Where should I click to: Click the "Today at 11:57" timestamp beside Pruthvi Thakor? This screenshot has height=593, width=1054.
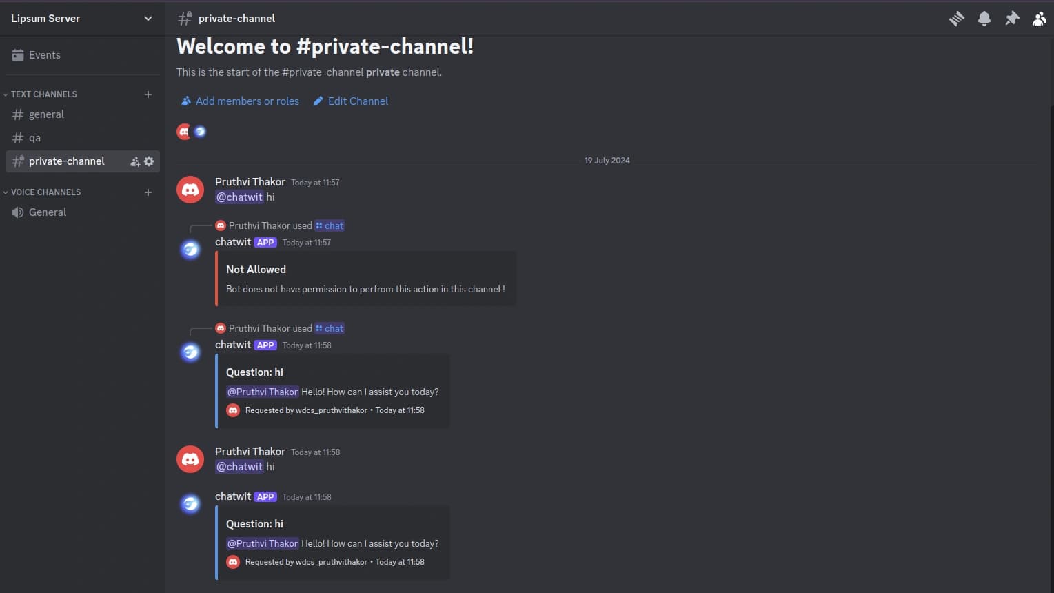315,183
